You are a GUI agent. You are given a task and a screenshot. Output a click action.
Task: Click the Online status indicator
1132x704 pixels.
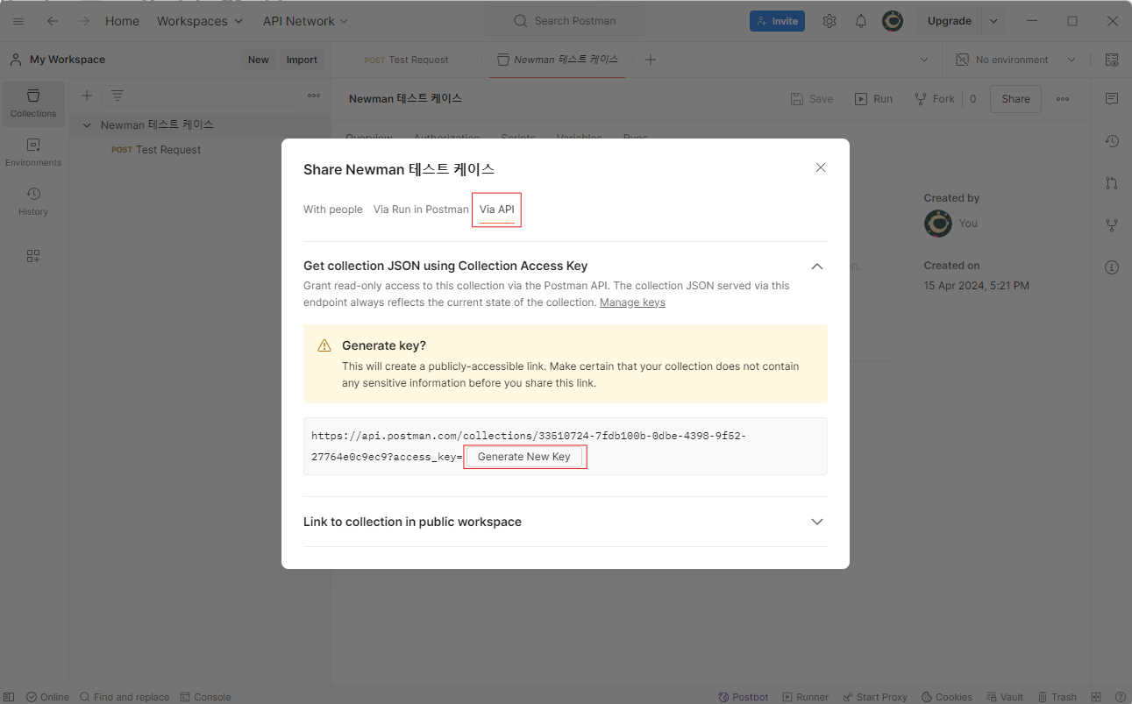(x=47, y=697)
